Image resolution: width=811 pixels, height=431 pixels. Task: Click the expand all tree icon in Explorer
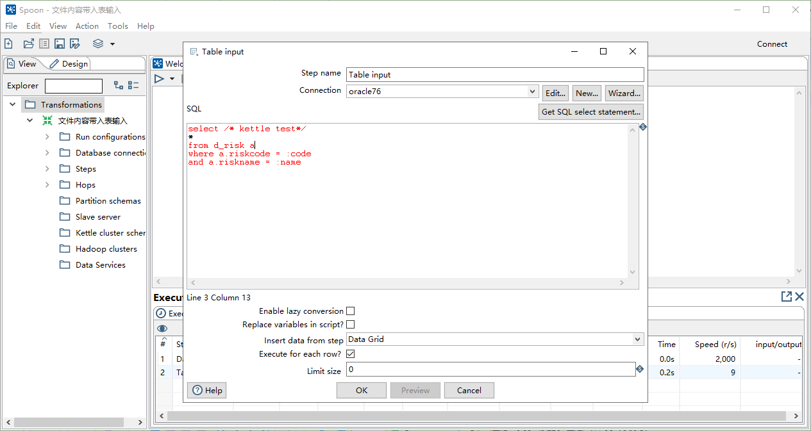(118, 85)
